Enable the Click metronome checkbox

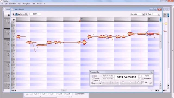point(143,82)
